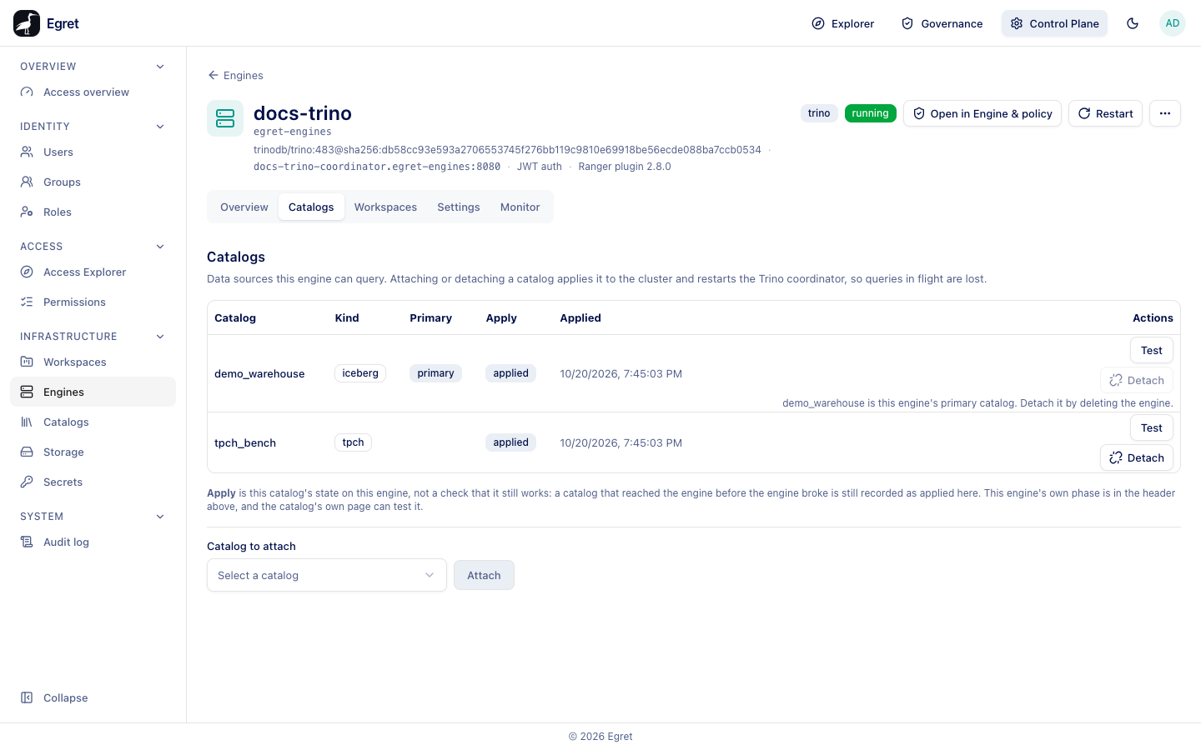The image size is (1201, 750).
Task: Click the Catalogs library icon in sidebar
Action: point(27,422)
